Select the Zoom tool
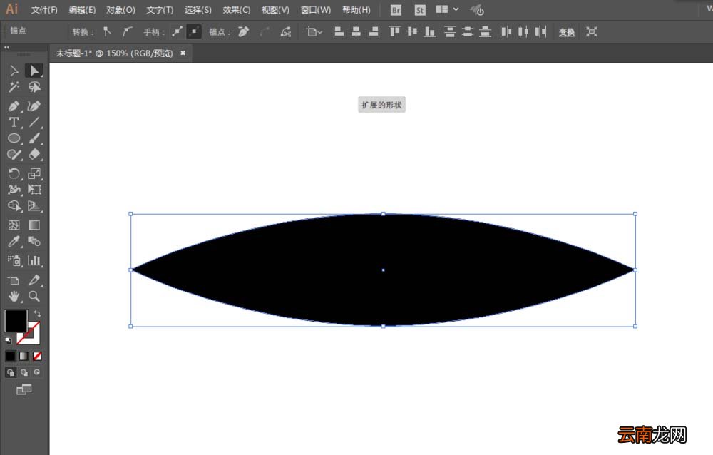The image size is (713, 455). pos(34,296)
